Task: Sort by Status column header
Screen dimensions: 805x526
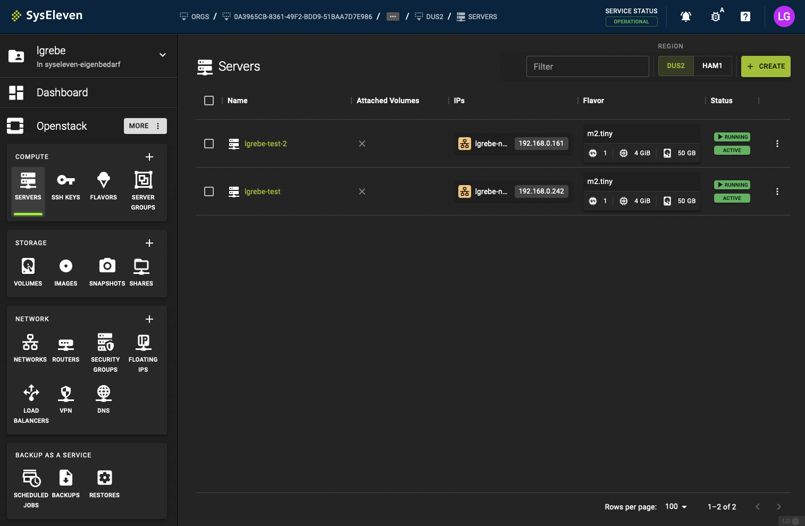Action: 722,101
